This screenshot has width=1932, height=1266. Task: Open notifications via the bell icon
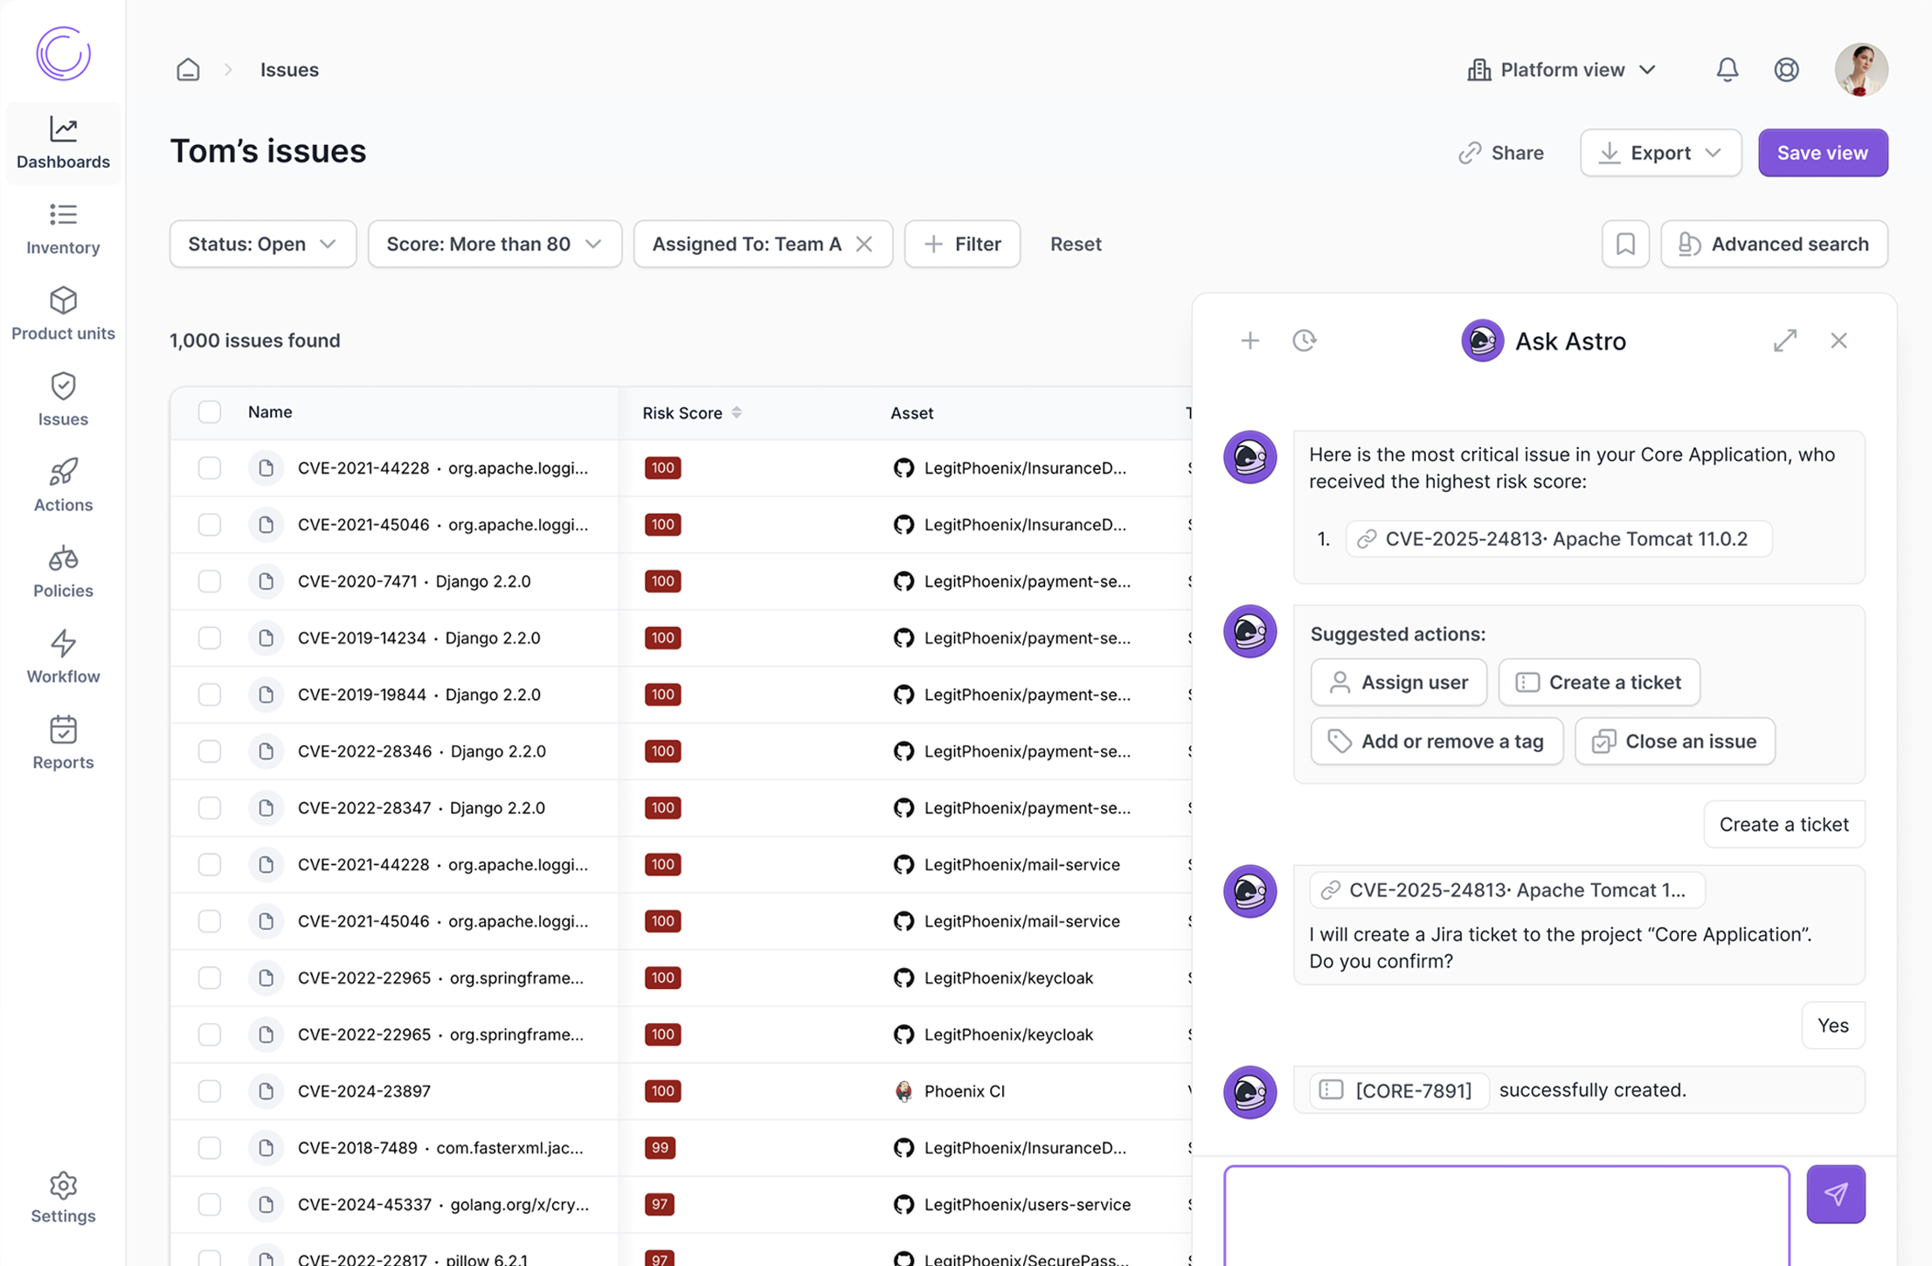pos(1728,69)
